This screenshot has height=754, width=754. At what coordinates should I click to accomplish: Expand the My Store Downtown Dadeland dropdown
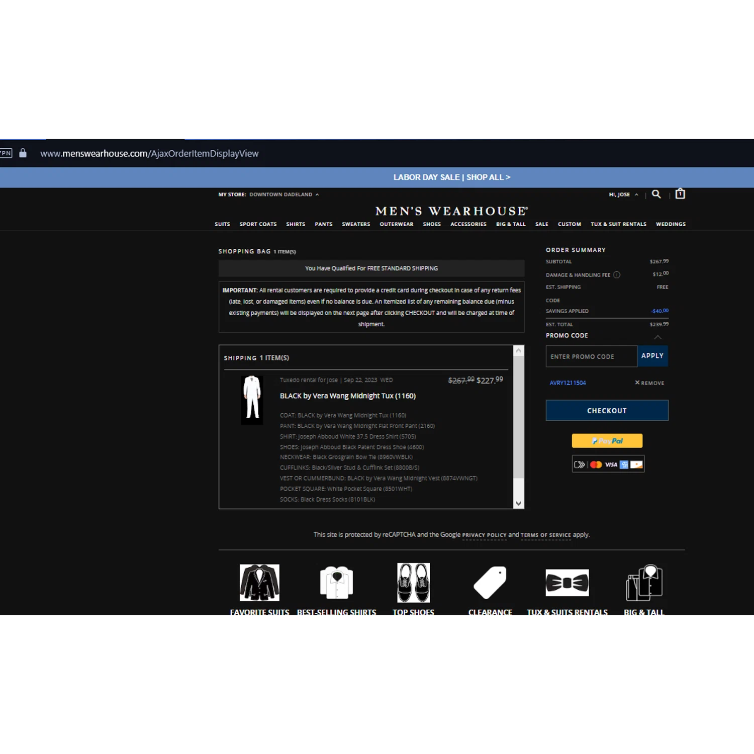(x=268, y=195)
